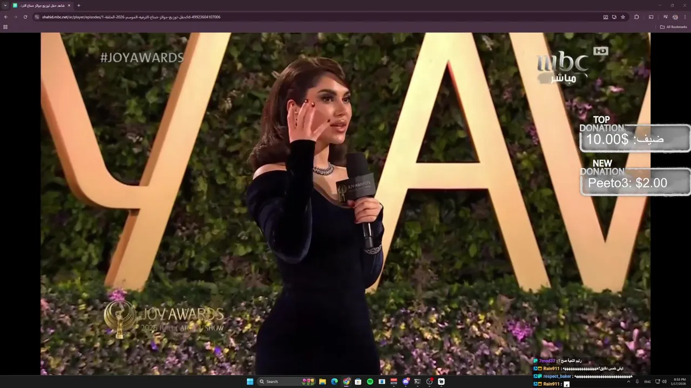Click the 7mod37 chat username
The image size is (691, 388).
tap(547, 361)
